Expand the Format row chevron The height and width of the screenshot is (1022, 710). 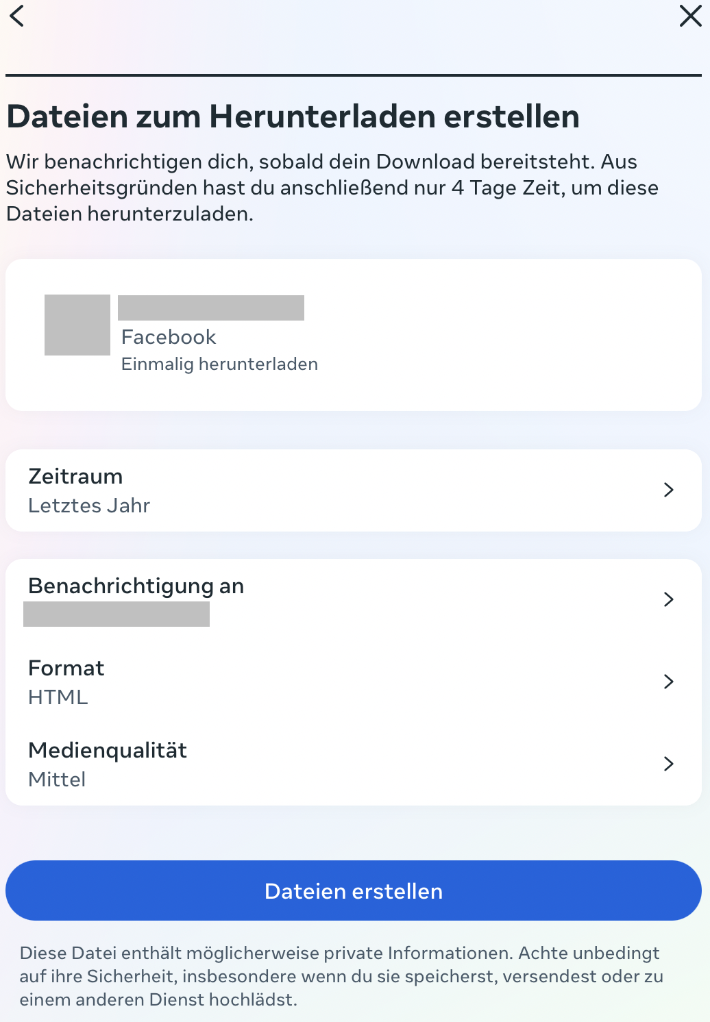click(669, 682)
